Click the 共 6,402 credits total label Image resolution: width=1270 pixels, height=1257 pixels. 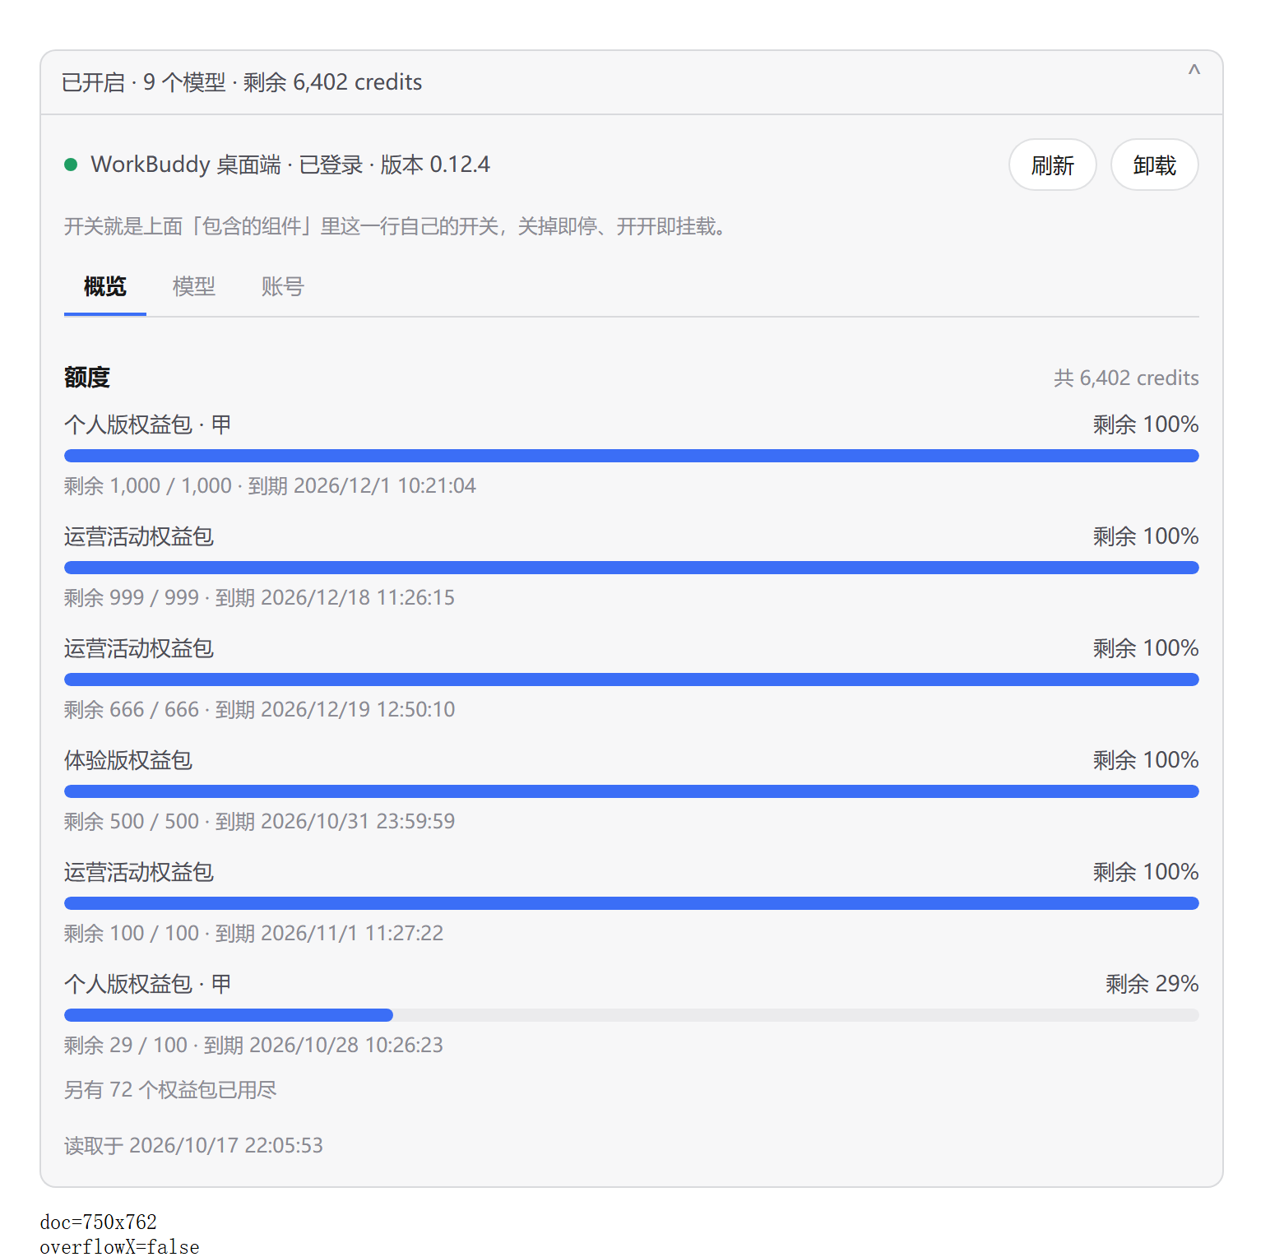coord(1126,378)
